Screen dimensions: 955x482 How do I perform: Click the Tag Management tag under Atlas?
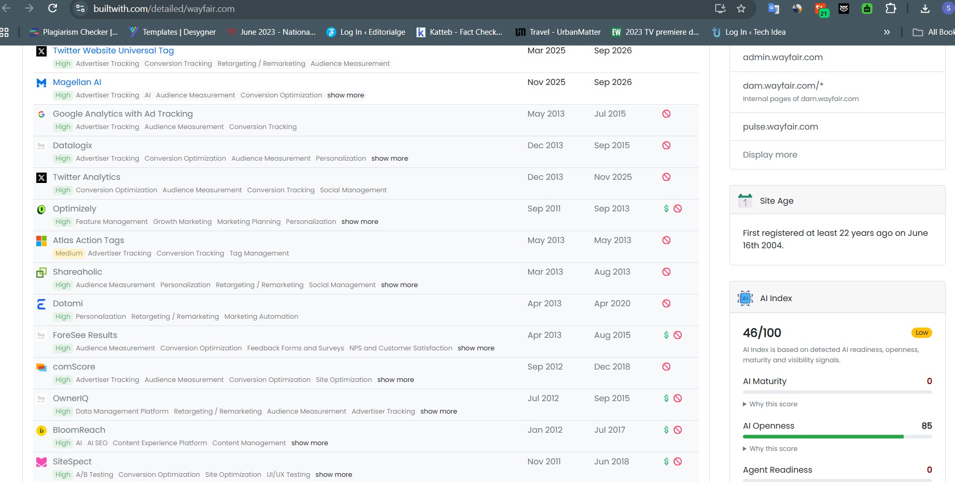[x=259, y=253]
